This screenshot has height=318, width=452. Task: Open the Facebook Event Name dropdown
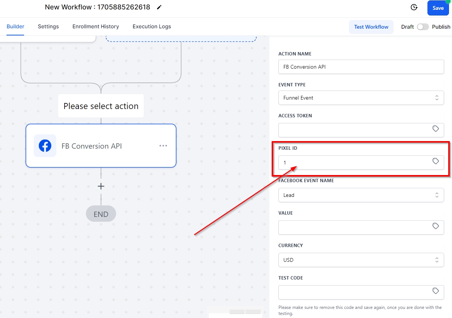361,195
